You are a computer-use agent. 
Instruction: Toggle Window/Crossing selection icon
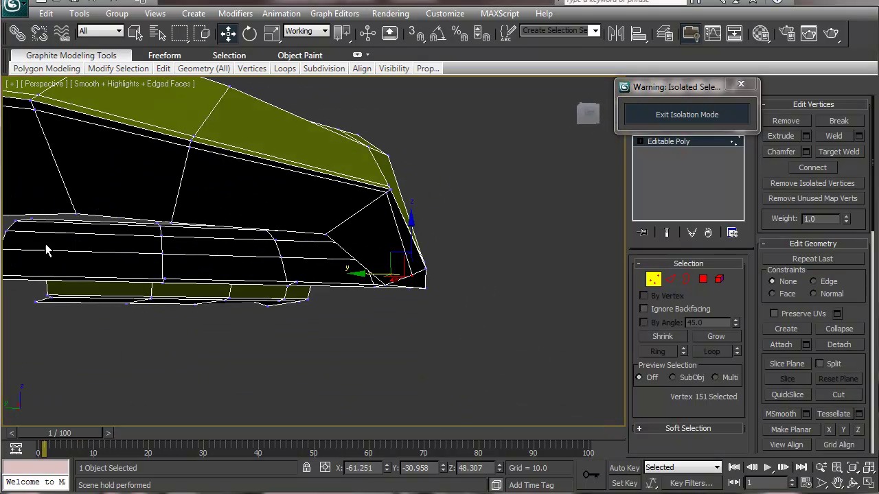(201, 32)
